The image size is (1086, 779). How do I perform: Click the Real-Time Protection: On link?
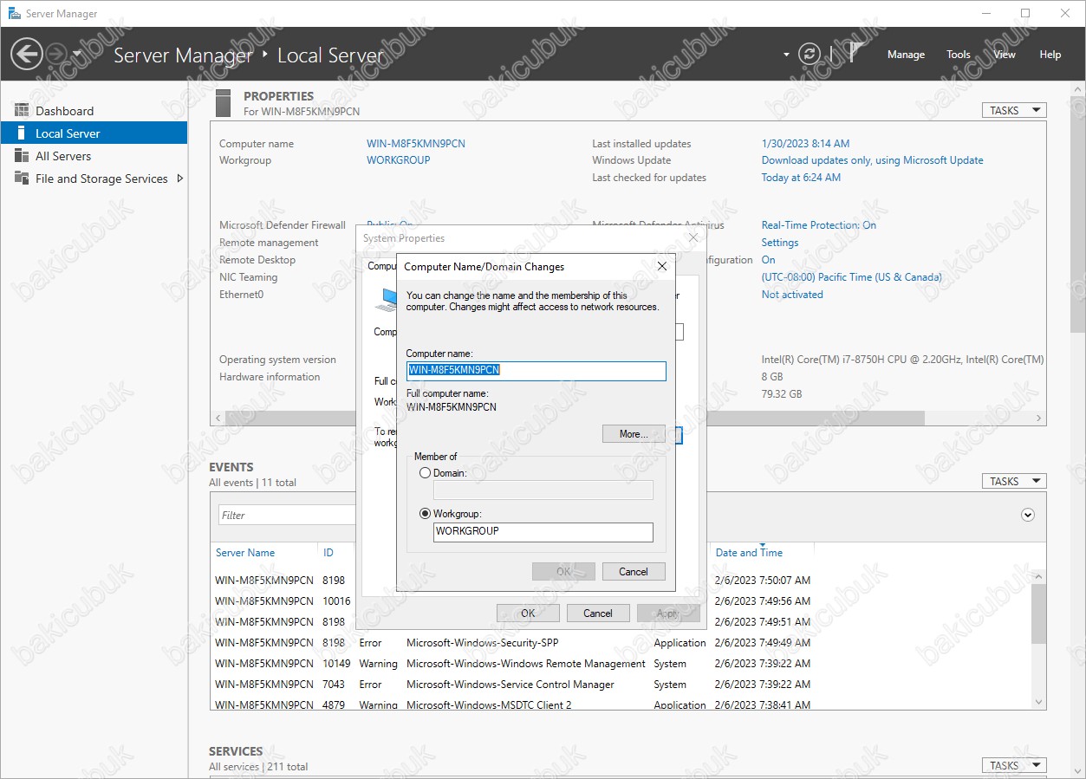coord(819,225)
